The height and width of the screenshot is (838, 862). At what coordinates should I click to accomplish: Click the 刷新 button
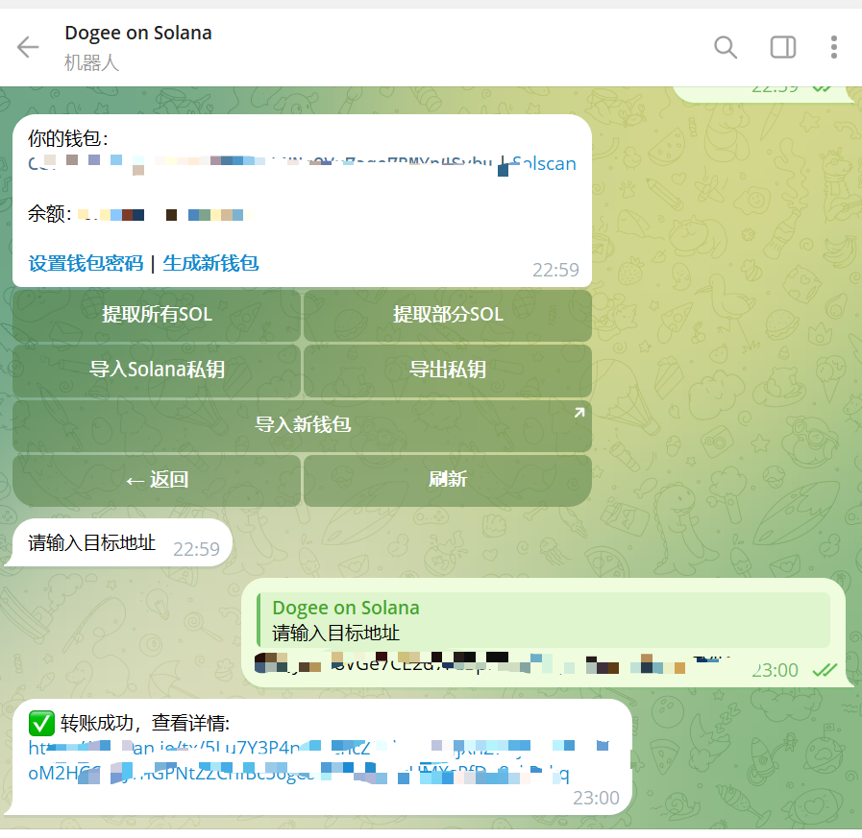[x=448, y=480]
